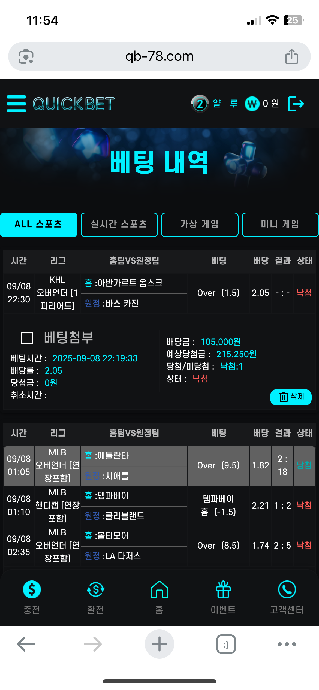Open the 이벤트 gift icon
Viewport: 319px width, 690px height.
[223, 590]
